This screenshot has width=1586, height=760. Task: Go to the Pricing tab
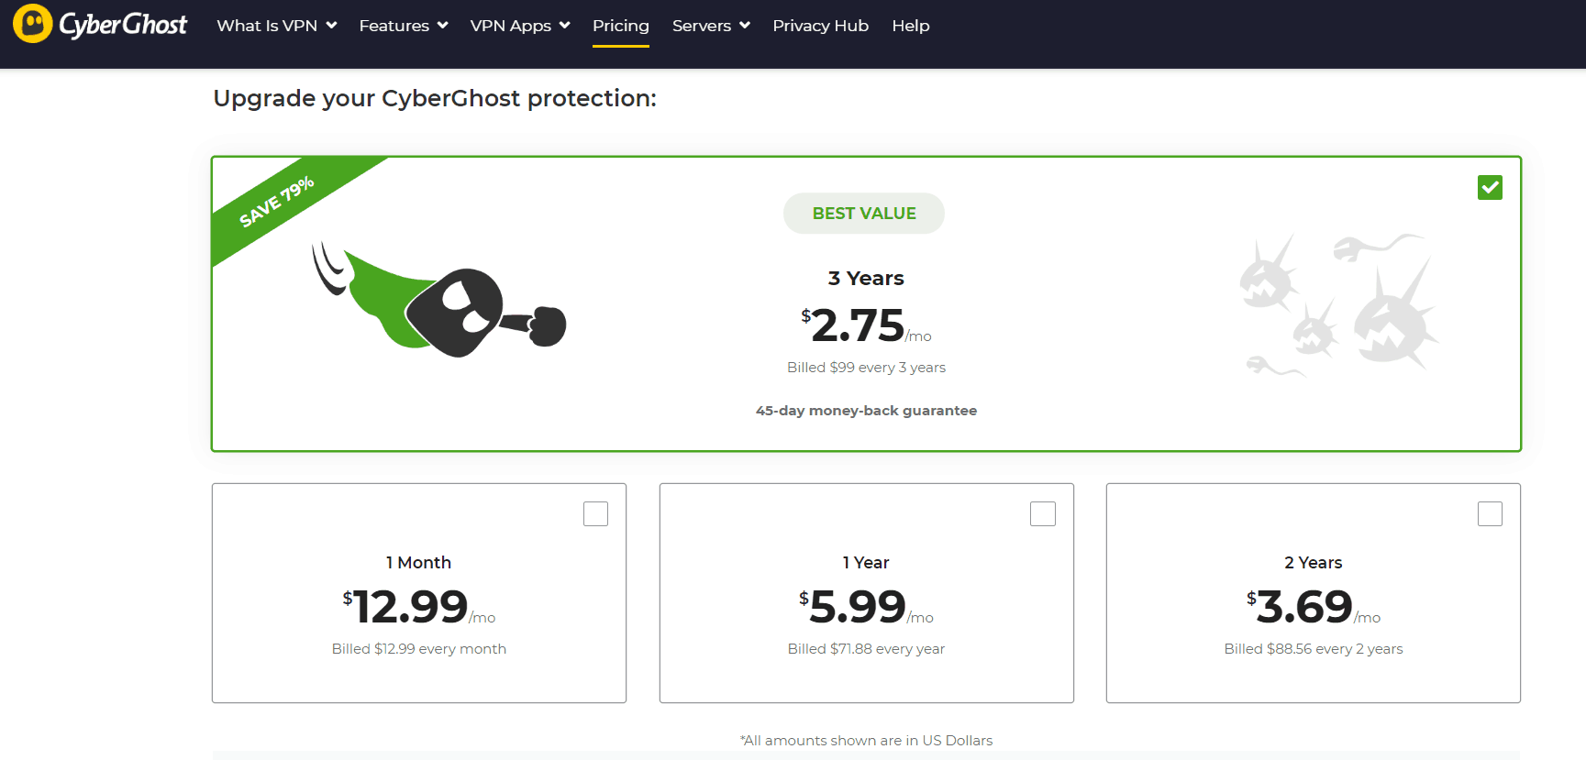(x=621, y=26)
